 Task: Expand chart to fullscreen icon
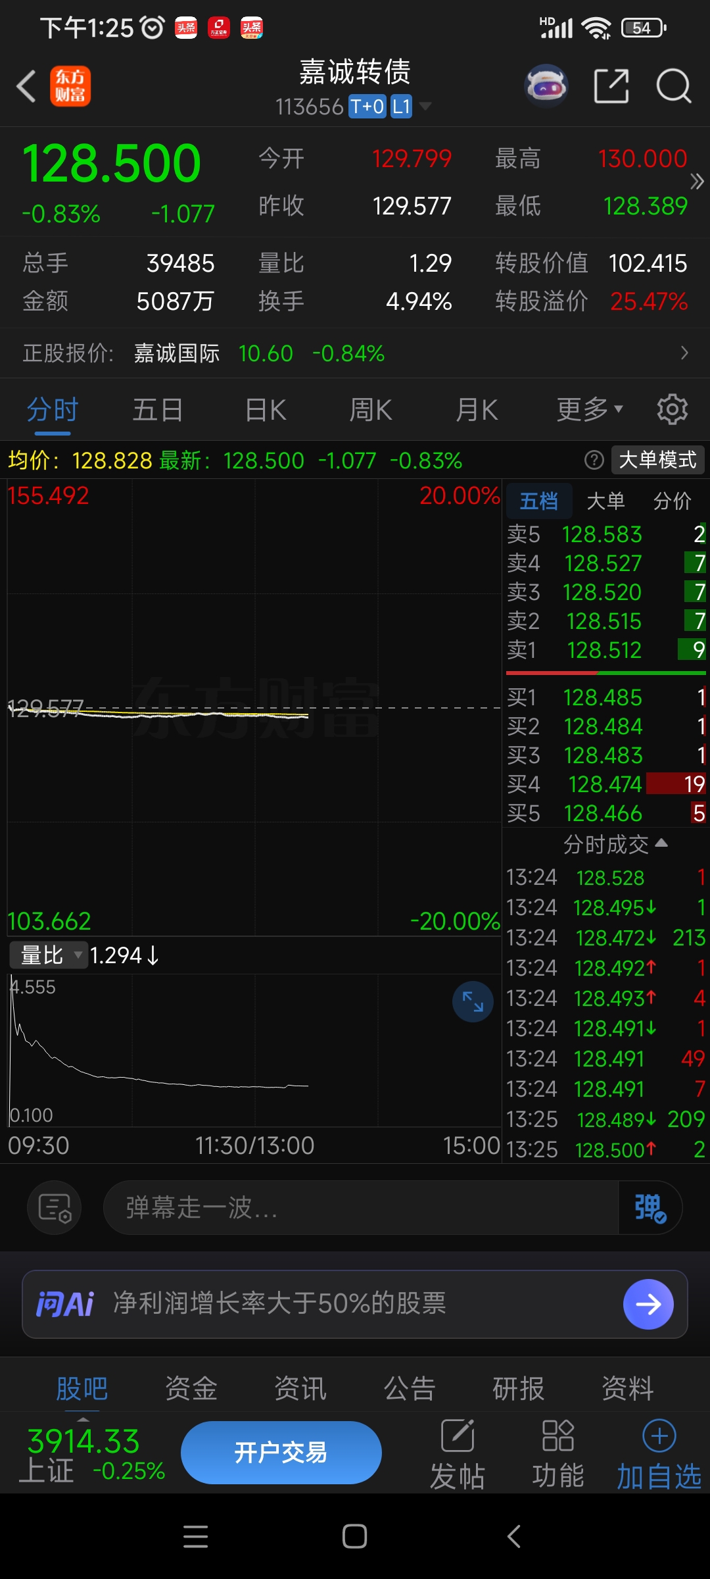coord(473,1001)
